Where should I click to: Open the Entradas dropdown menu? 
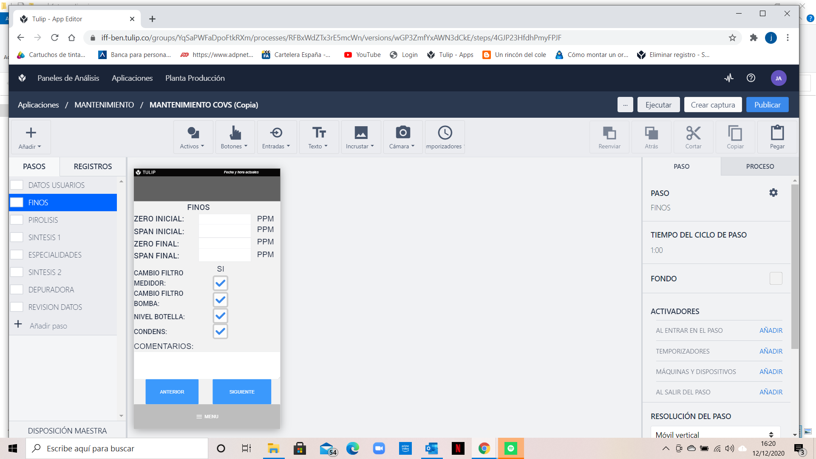coord(276,137)
